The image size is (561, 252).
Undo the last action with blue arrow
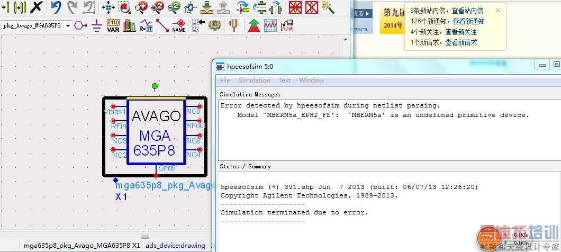(x=56, y=7)
